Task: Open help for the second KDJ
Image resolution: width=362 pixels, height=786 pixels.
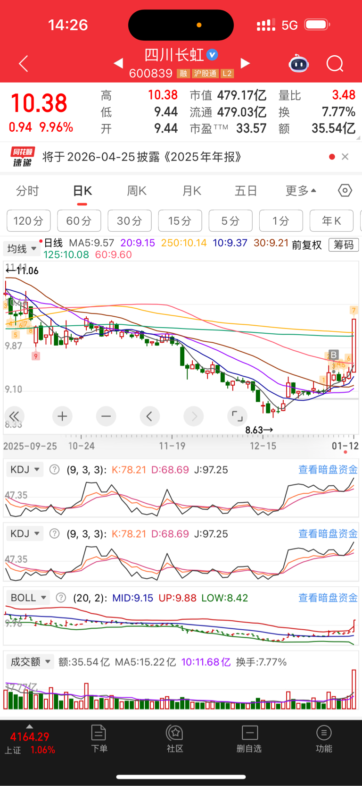Action: [x=55, y=534]
